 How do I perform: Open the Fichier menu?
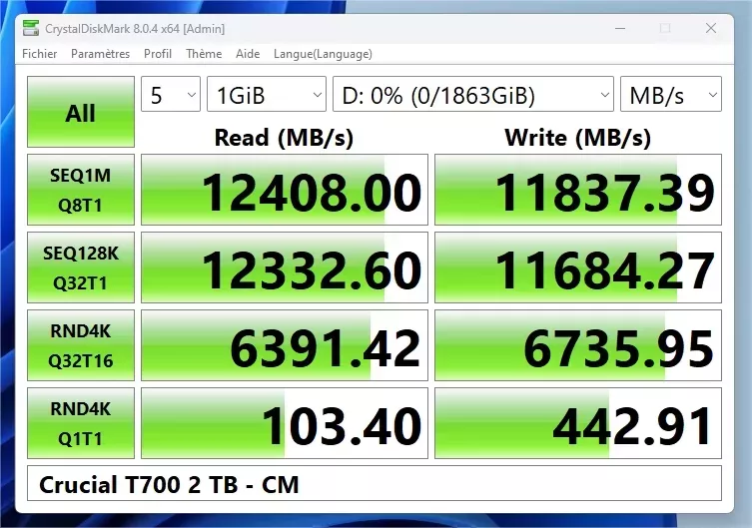[x=39, y=54]
